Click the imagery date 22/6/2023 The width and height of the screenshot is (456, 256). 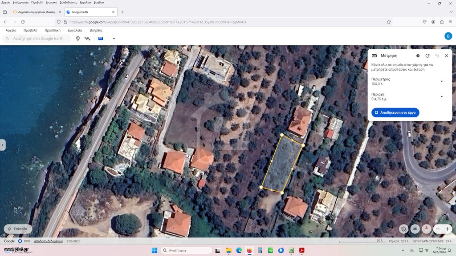(73, 241)
